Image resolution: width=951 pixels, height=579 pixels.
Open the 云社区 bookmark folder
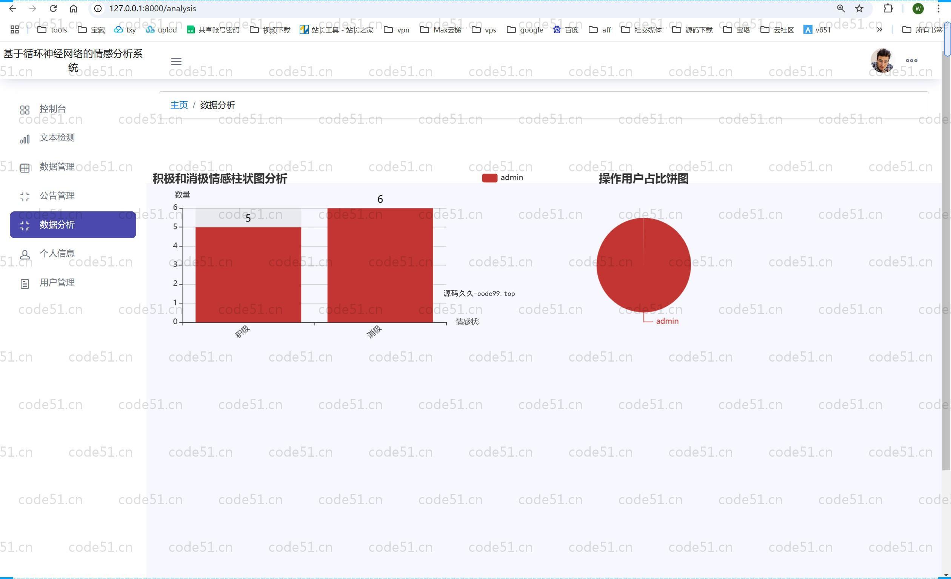tap(777, 30)
